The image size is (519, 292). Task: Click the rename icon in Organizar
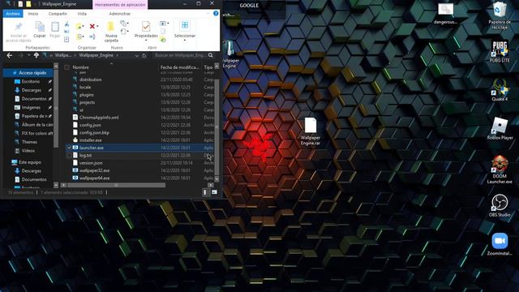tap(92, 36)
